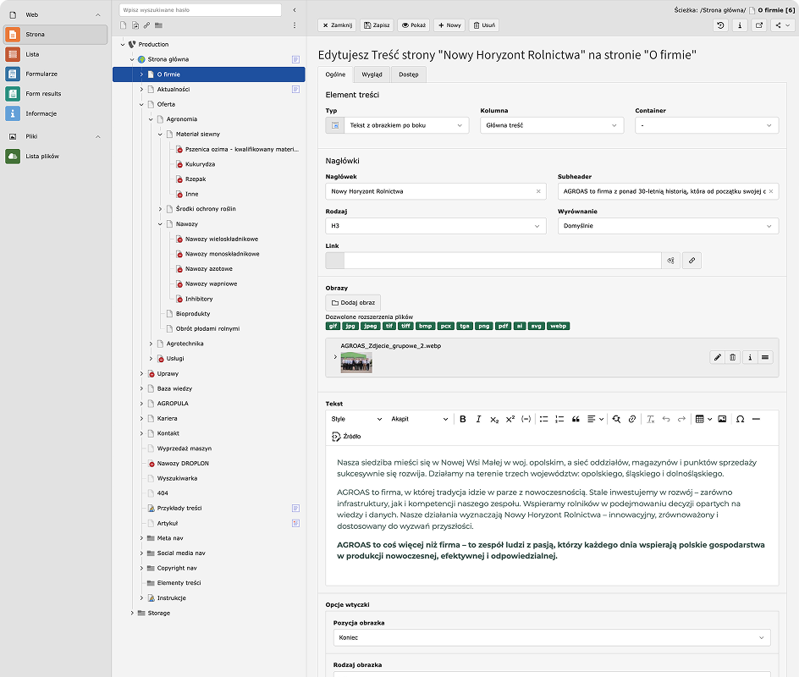Image resolution: width=799 pixels, height=677 pixels.
Task: Toggle the Źródło source view
Action: coord(346,436)
